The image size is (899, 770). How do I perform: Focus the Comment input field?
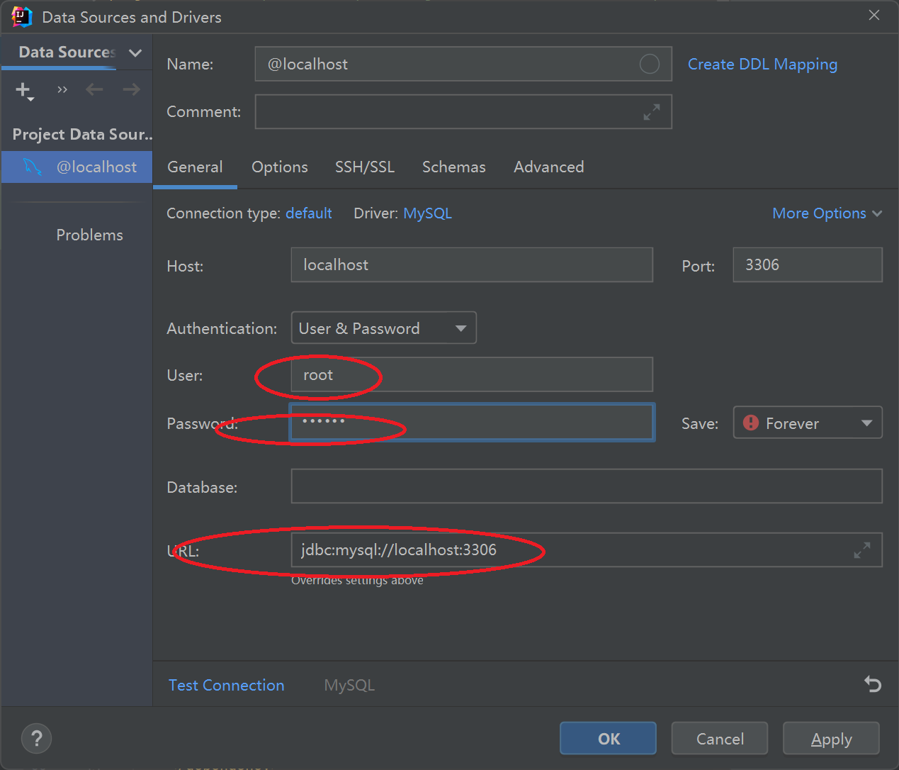click(x=463, y=112)
